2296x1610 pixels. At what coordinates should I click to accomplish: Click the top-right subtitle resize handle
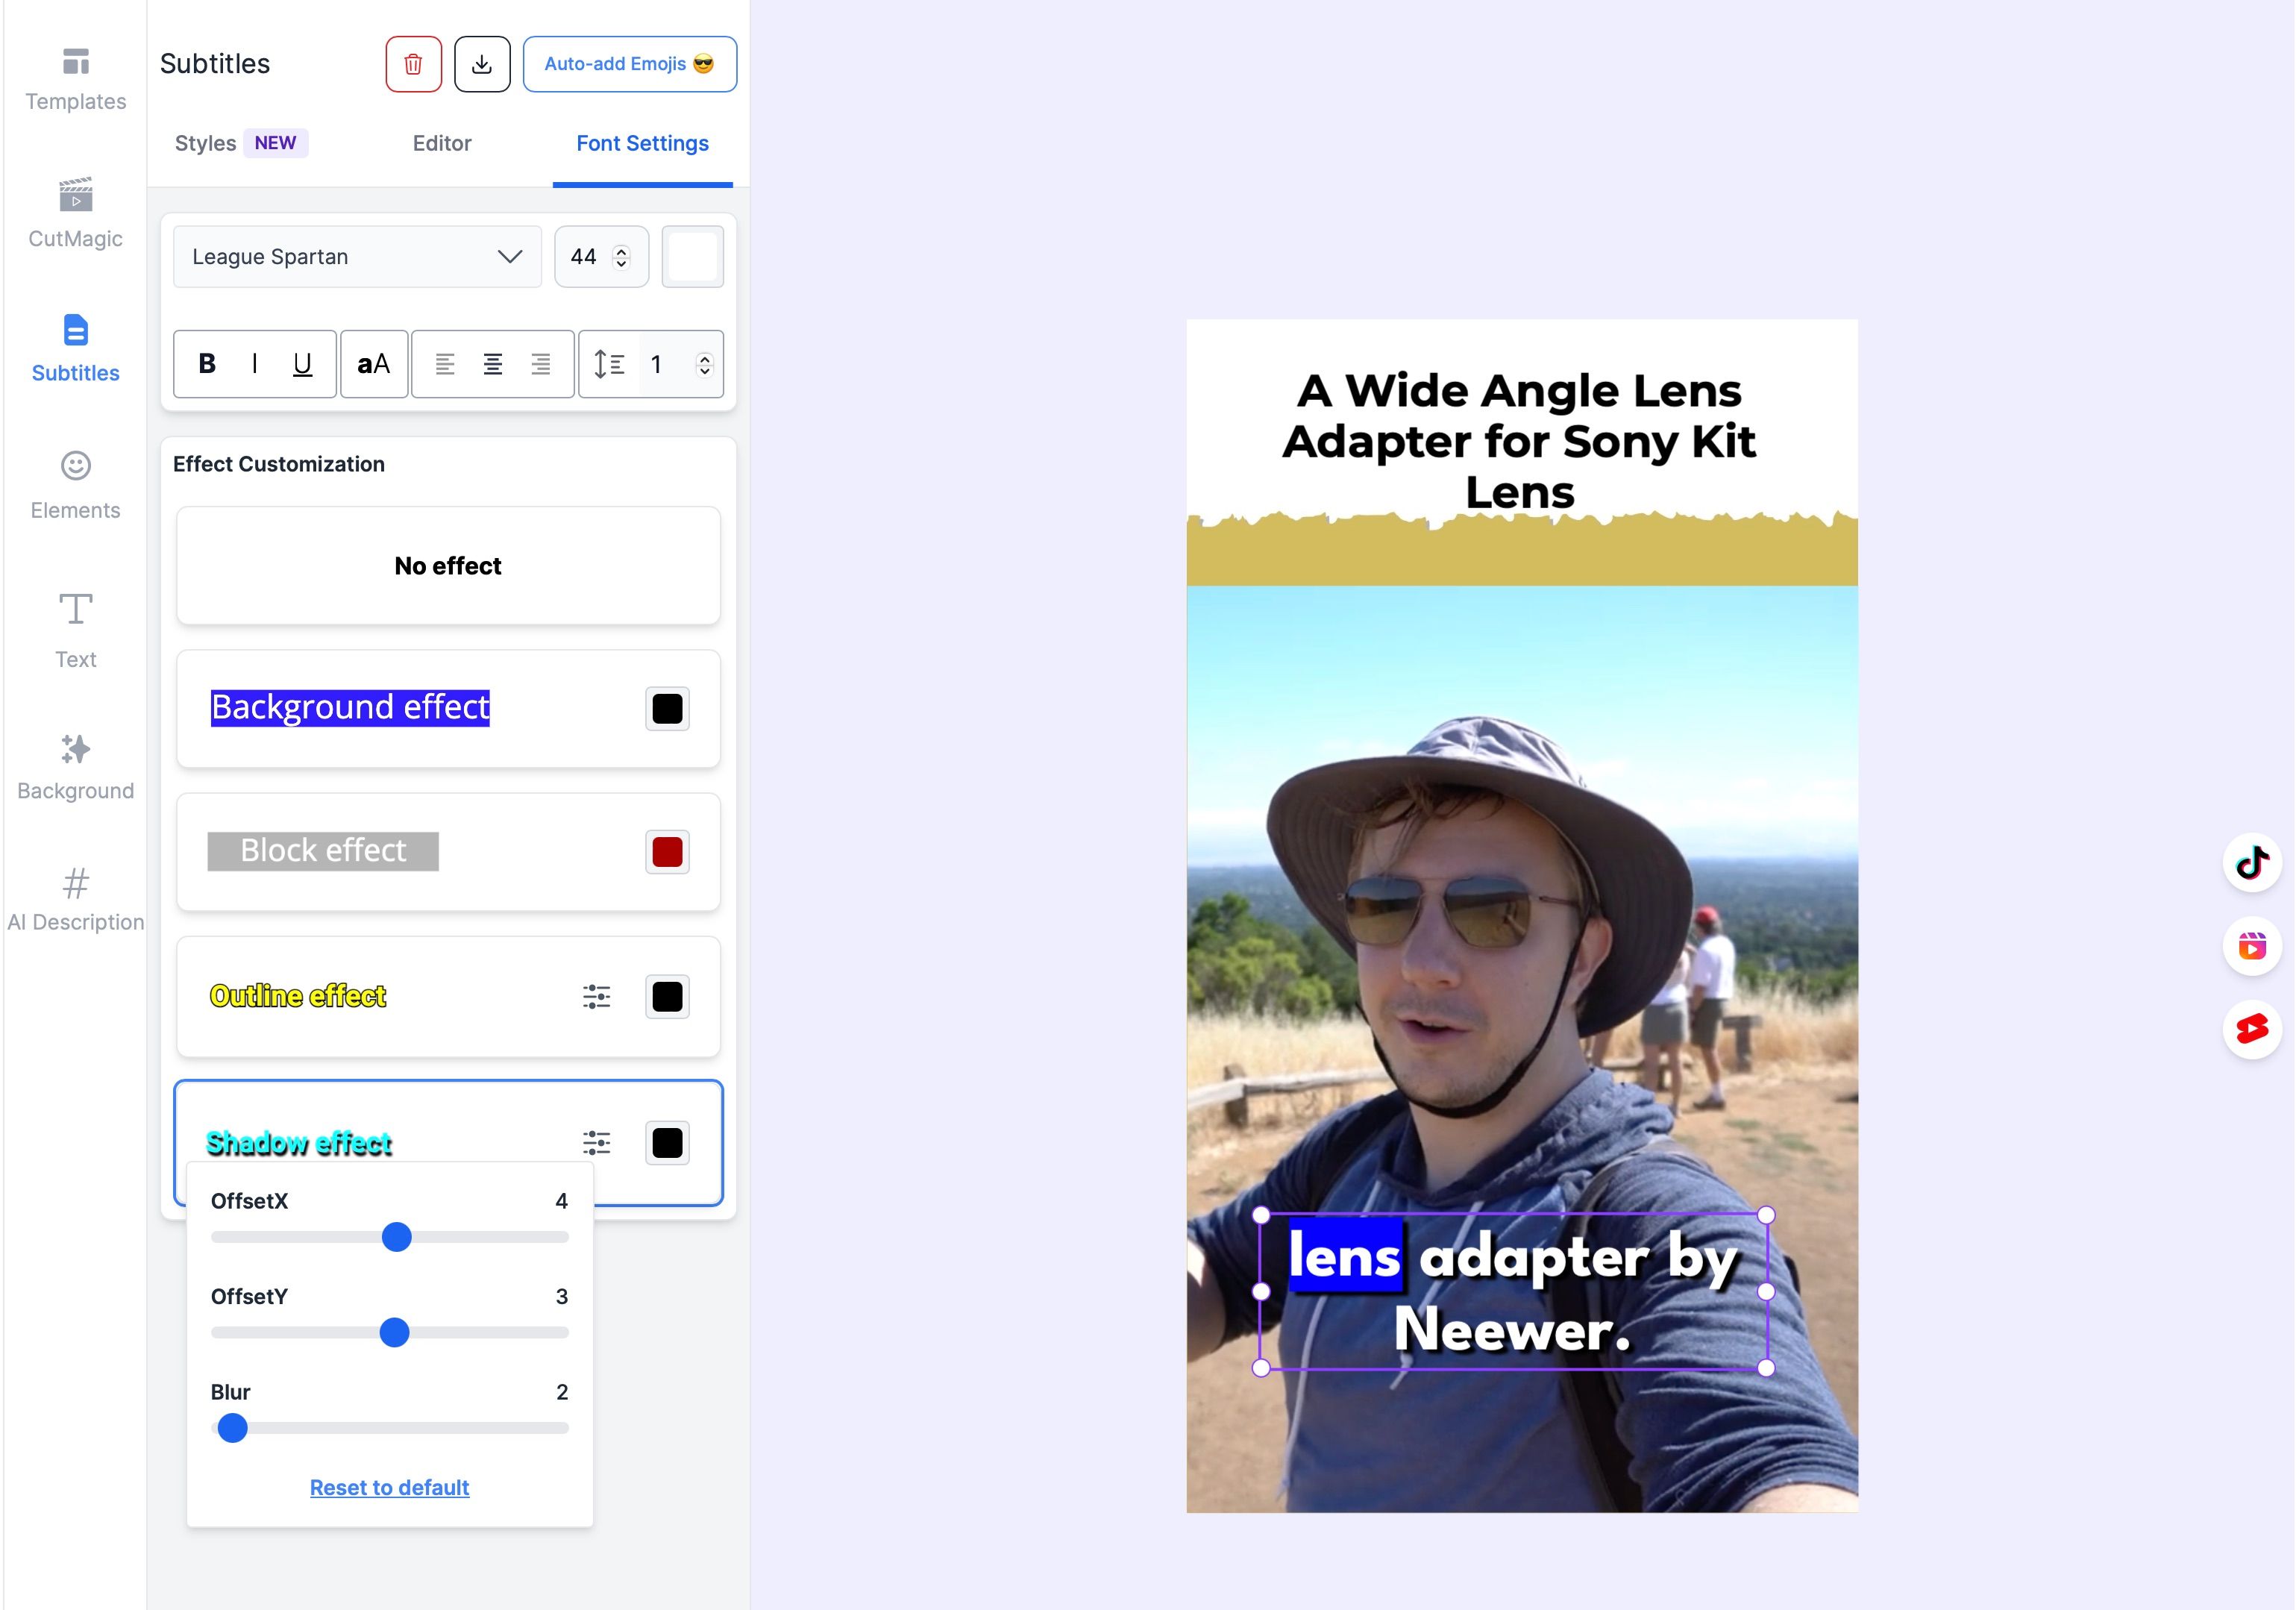pos(1766,1215)
